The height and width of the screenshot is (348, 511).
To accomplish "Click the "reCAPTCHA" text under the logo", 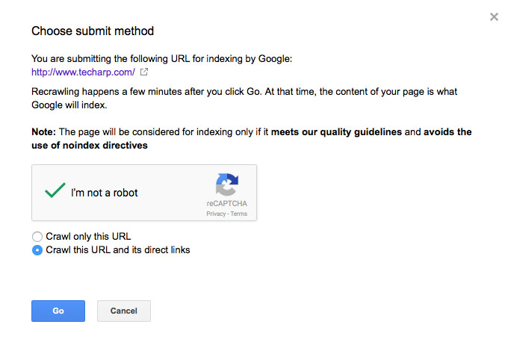I will 226,204.
